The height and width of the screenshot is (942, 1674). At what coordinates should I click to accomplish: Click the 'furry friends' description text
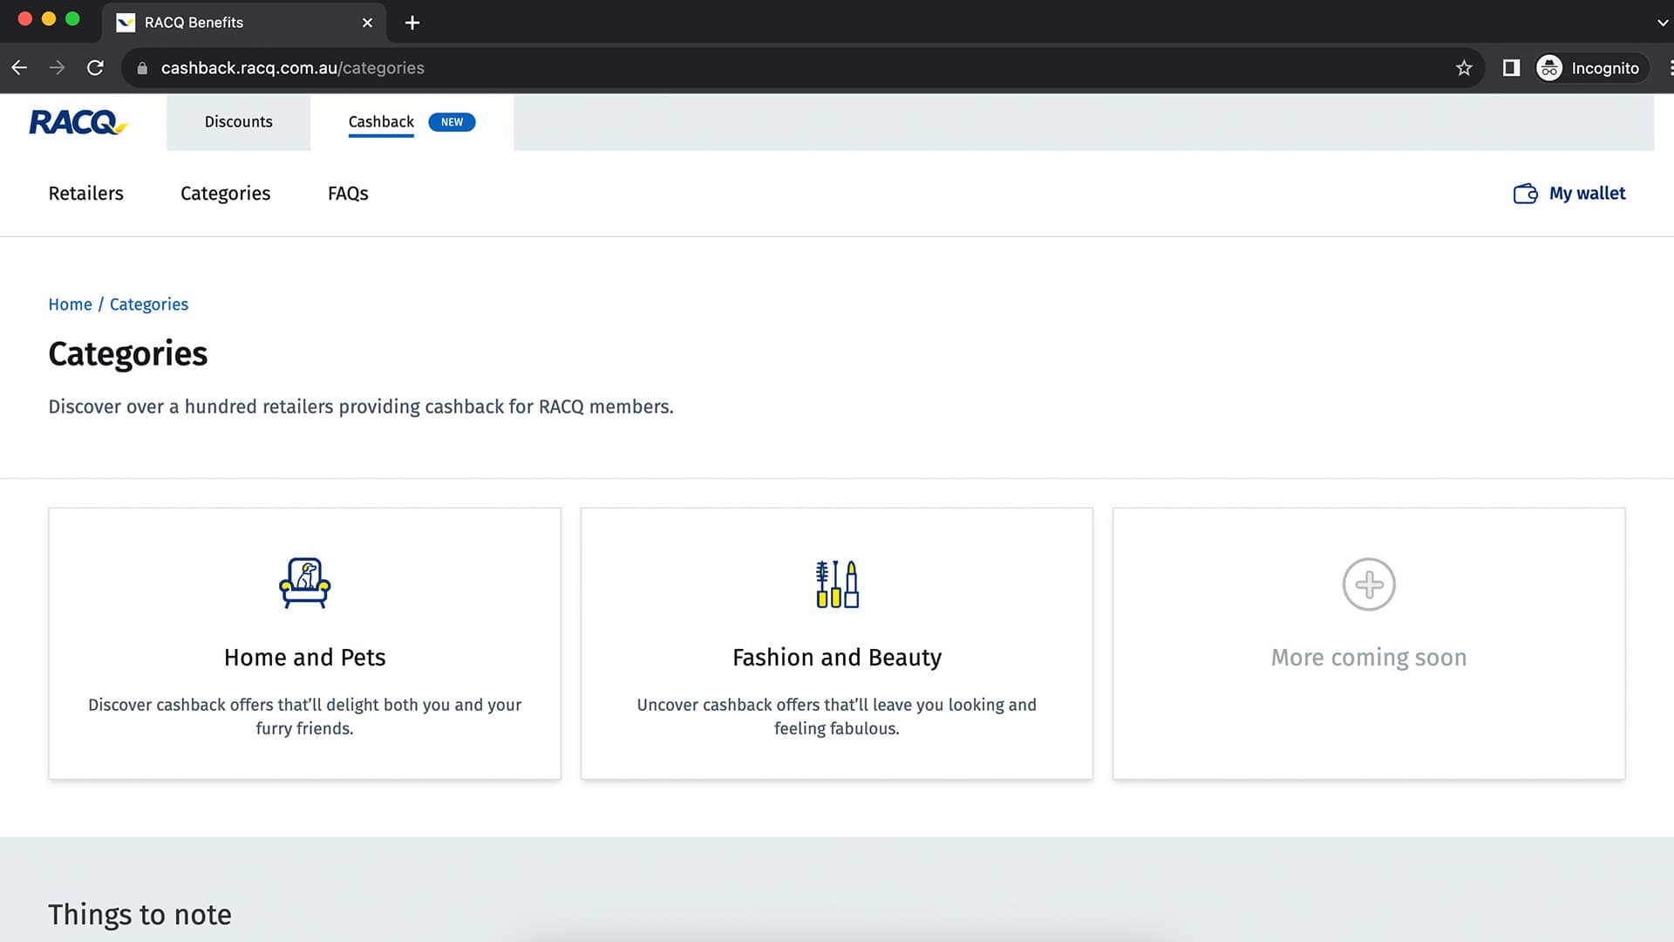click(x=304, y=729)
